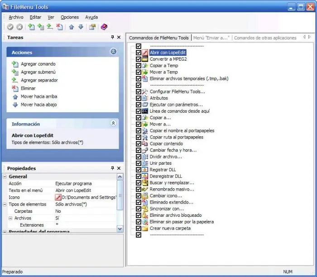This screenshot has height=277, width=317.
Task: Open the Ver menu
Action: click(x=51, y=17)
